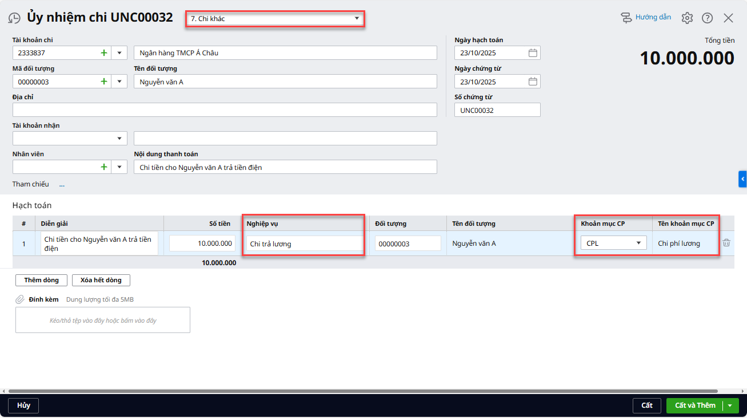747x418 pixels.
Task: Click green plus to add Tài khoản chi
Action: pyautogui.click(x=104, y=53)
